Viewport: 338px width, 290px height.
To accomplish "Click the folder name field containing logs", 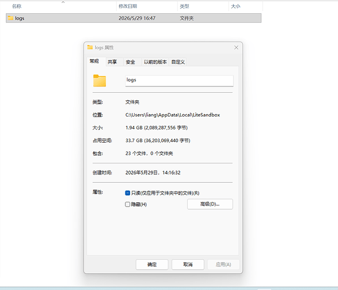I will point(179,81).
